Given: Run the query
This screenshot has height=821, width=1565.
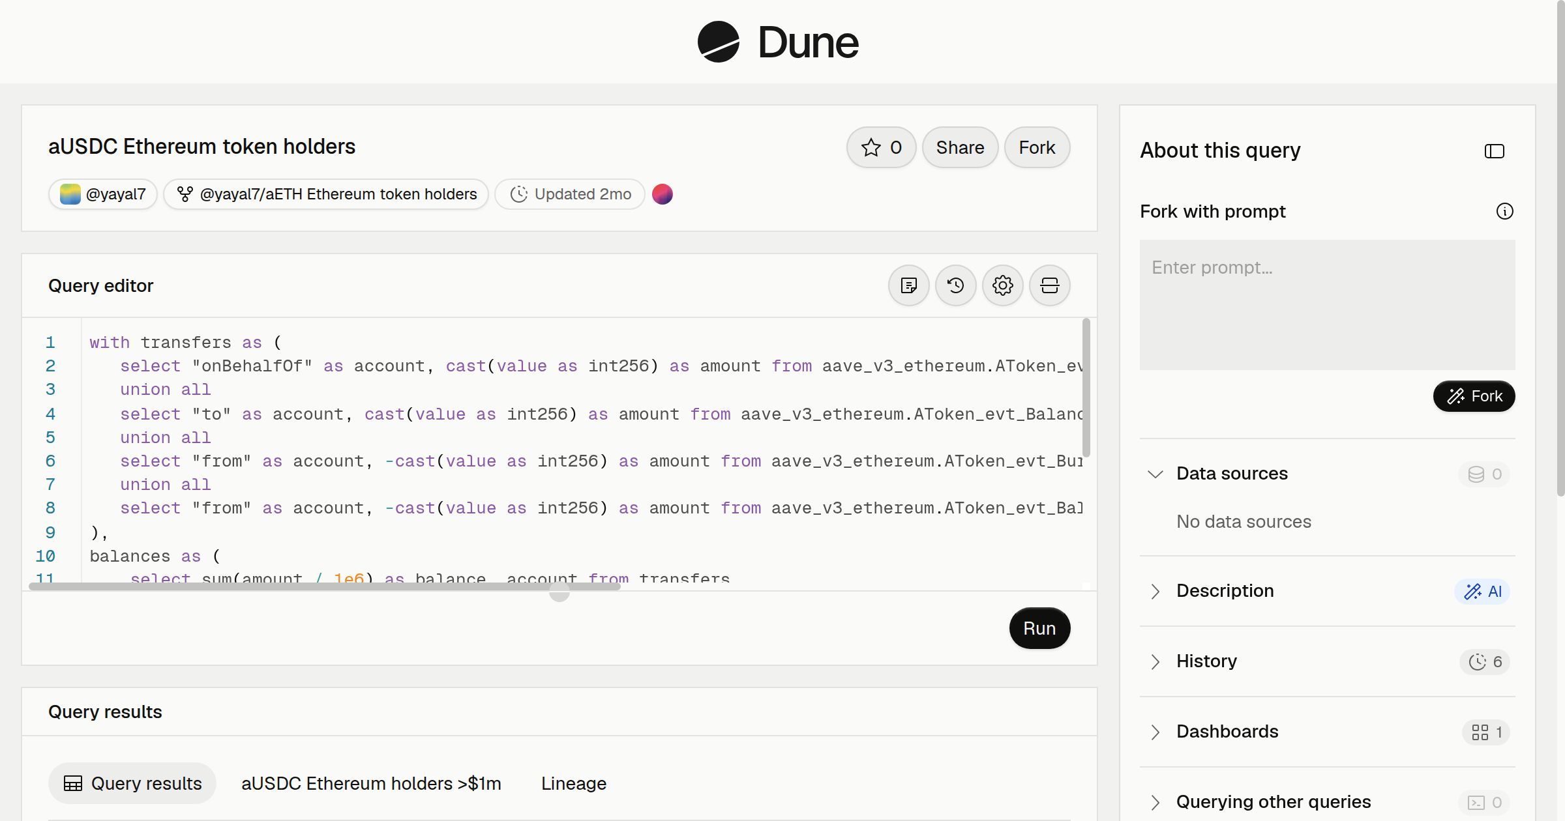Looking at the screenshot, I should (x=1039, y=628).
